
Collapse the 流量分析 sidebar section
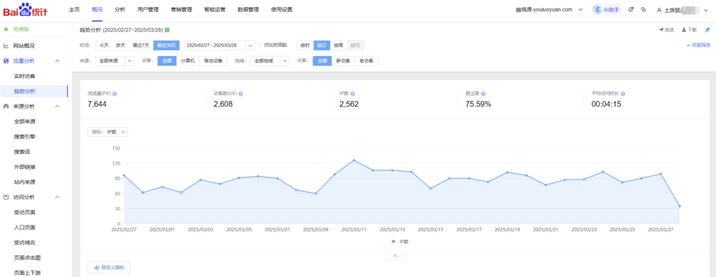click(57, 61)
